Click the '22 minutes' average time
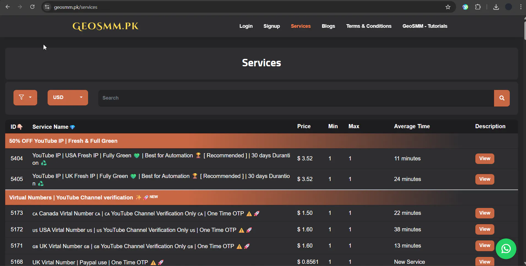The image size is (526, 266). tap(407, 213)
